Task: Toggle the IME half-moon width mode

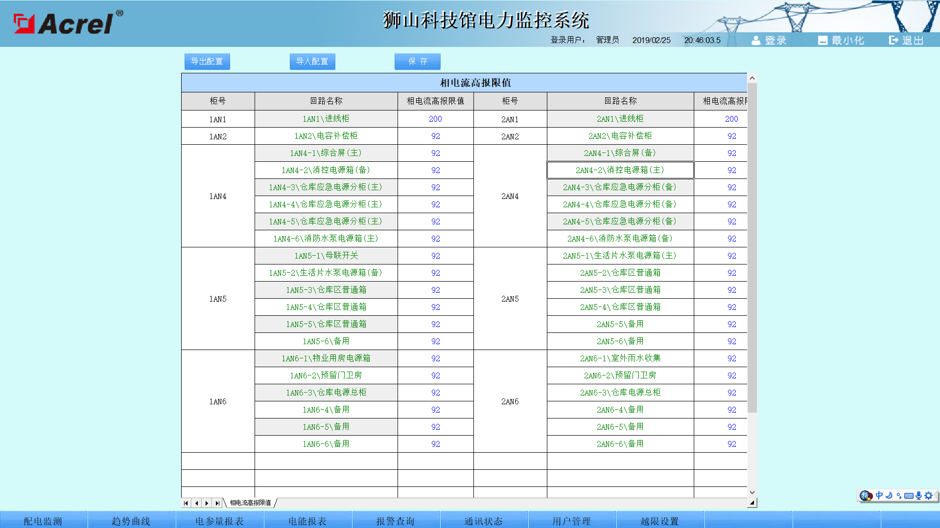Action: coord(889,495)
